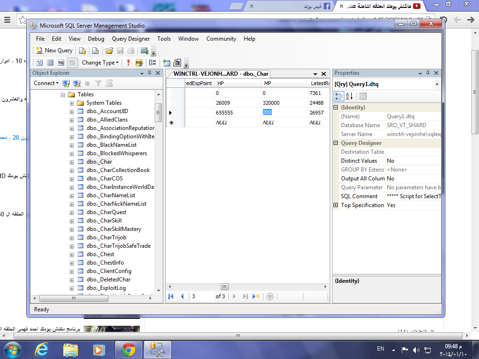479x359 pixels.
Task: Toggle the Results pane button
Action: pos(72,63)
